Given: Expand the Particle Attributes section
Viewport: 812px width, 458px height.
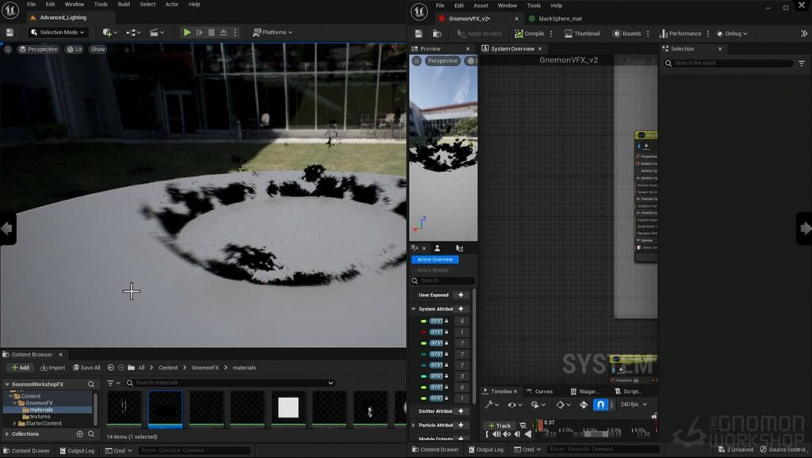Looking at the screenshot, I should point(414,426).
